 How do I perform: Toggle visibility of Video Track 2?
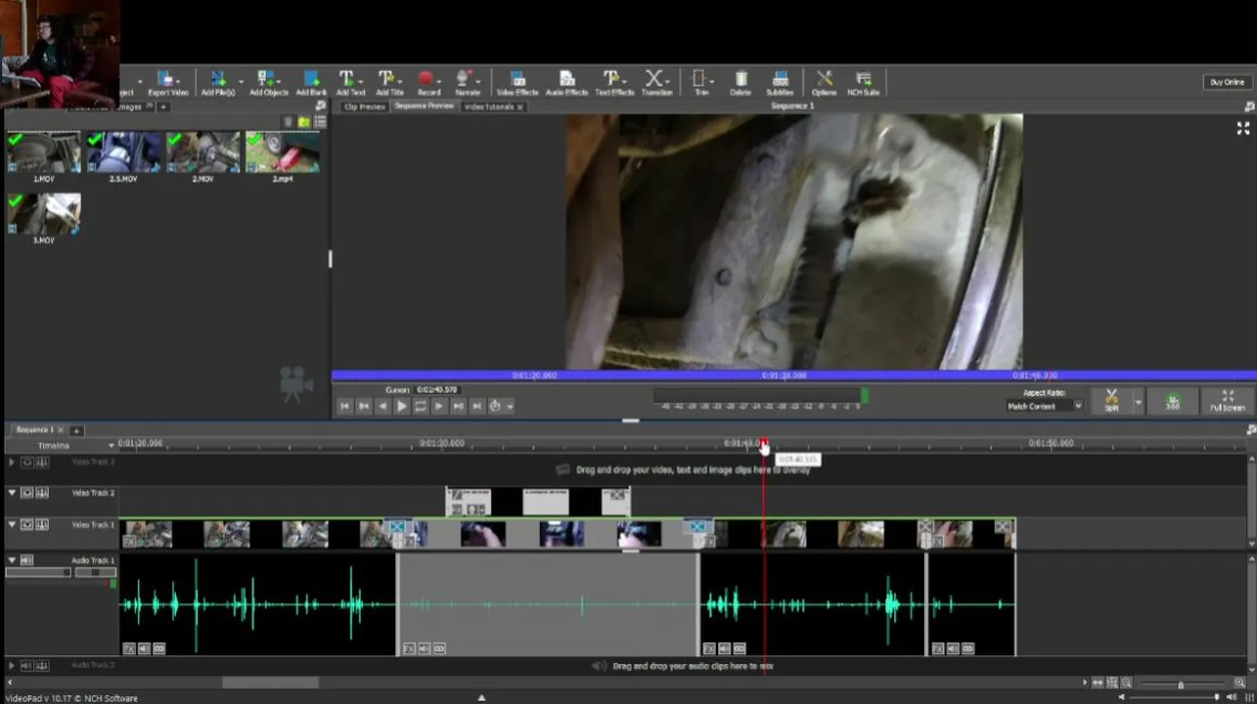click(27, 494)
